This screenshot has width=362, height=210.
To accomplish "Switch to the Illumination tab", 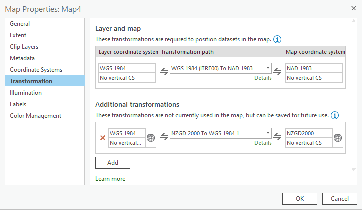I will [26, 93].
